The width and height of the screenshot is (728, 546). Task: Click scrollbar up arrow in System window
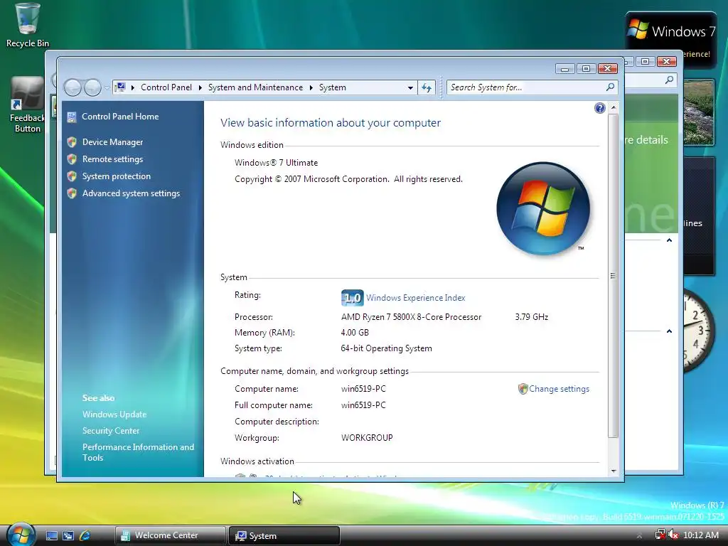coord(614,108)
